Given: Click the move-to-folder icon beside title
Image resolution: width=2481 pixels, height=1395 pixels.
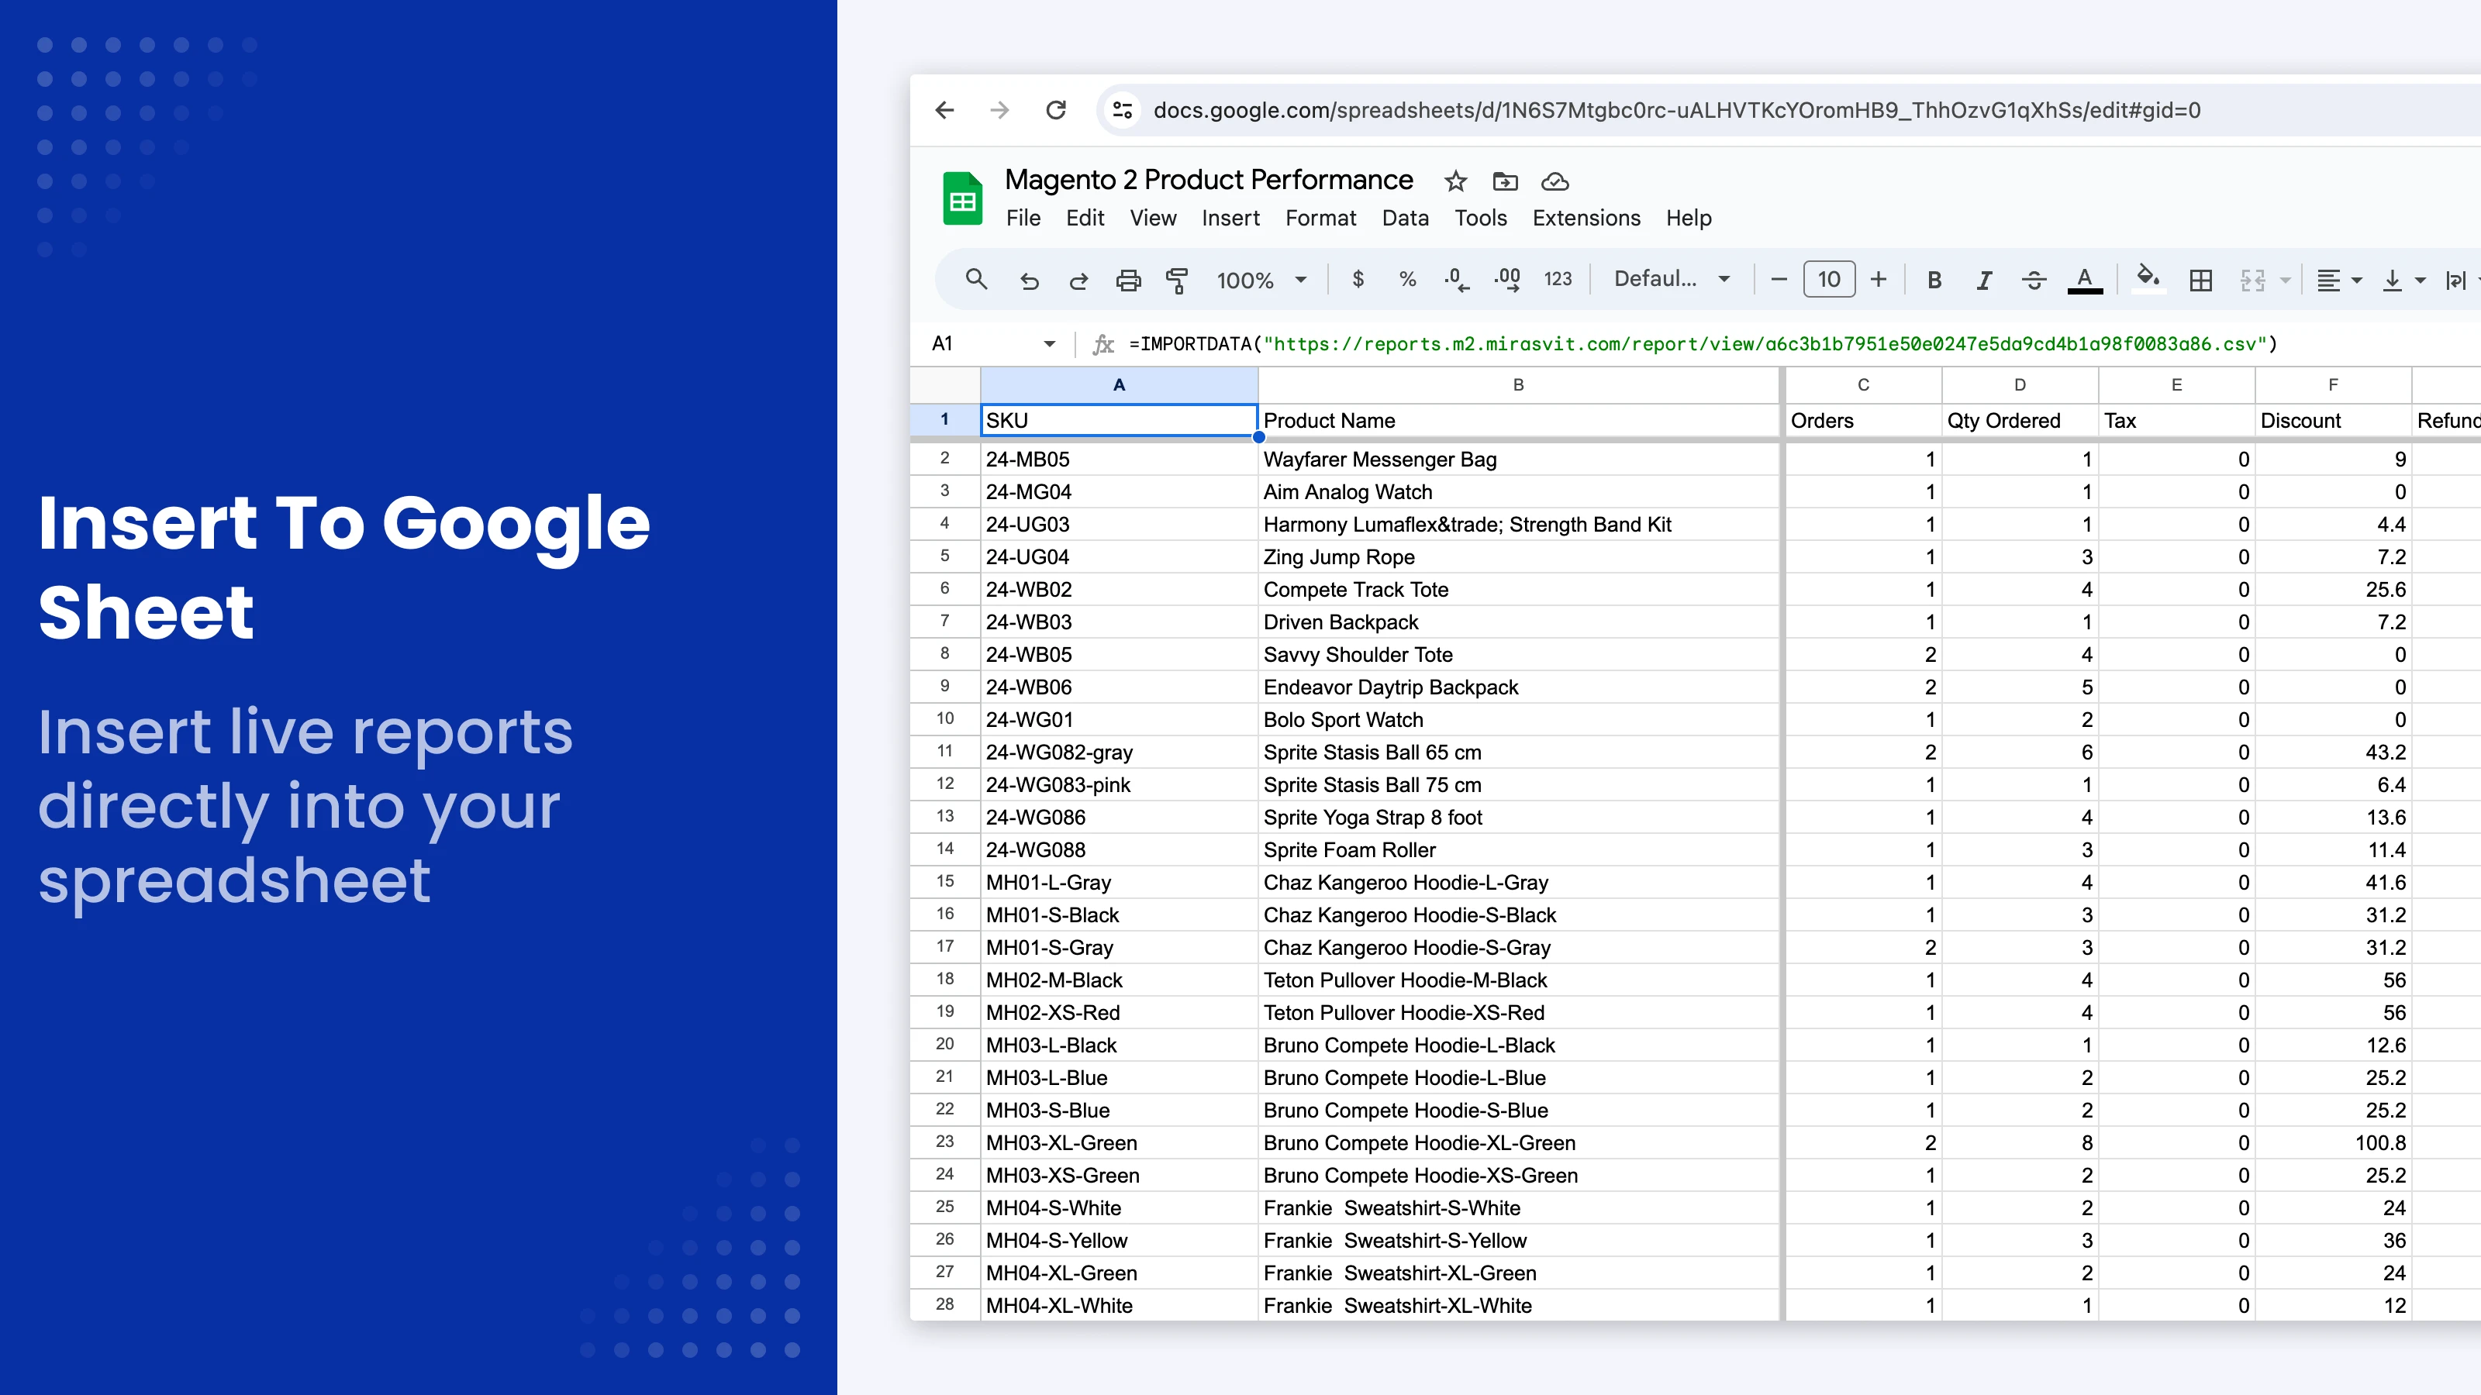Looking at the screenshot, I should coord(1506,181).
